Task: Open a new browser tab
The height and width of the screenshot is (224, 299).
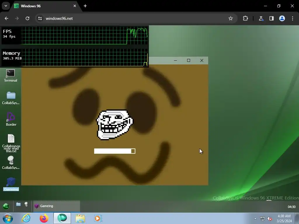Action: pyautogui.click(x=85, y=6)
